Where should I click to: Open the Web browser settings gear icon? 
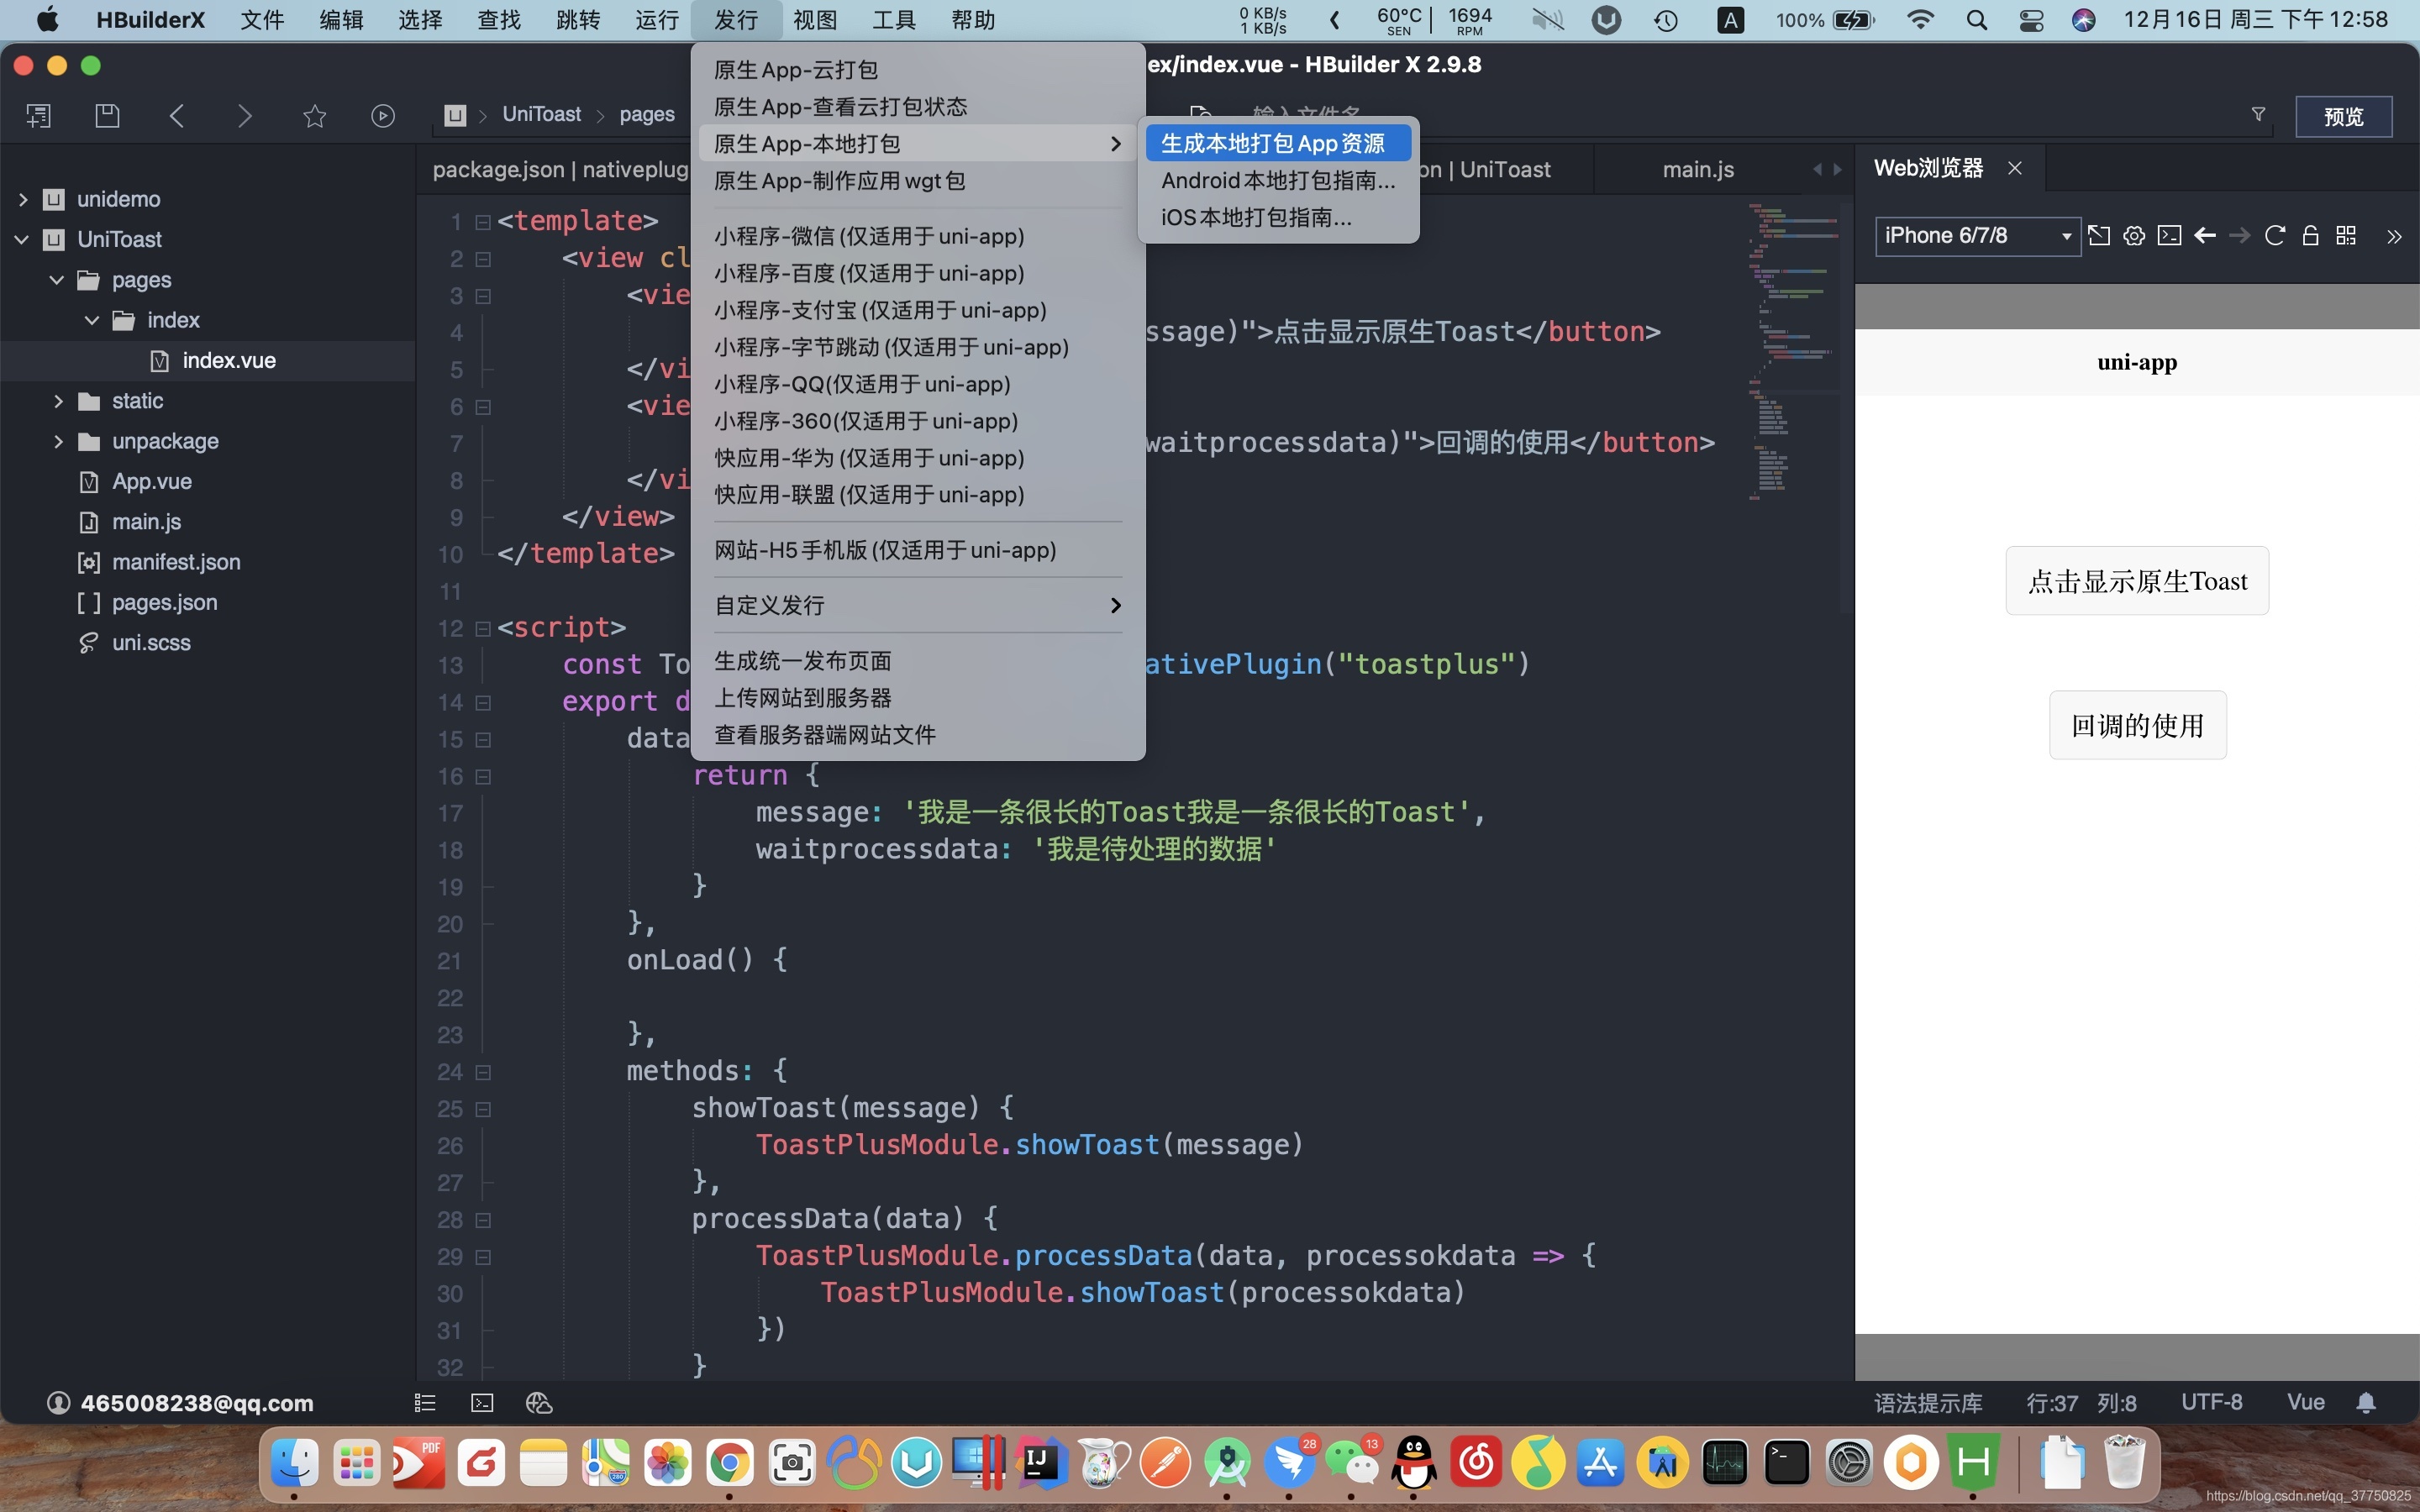click(x=2134, y=236)
